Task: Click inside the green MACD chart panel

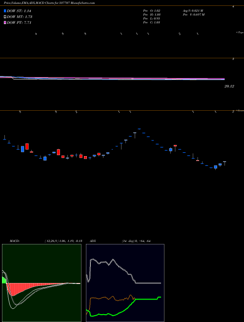Action: click(41, 283)
